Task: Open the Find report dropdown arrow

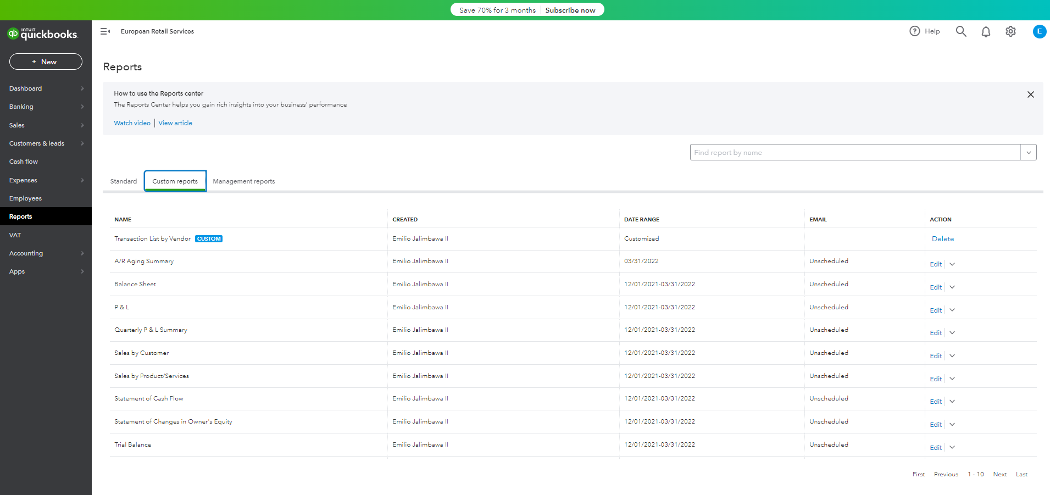Action: [x=1029, y=152]
